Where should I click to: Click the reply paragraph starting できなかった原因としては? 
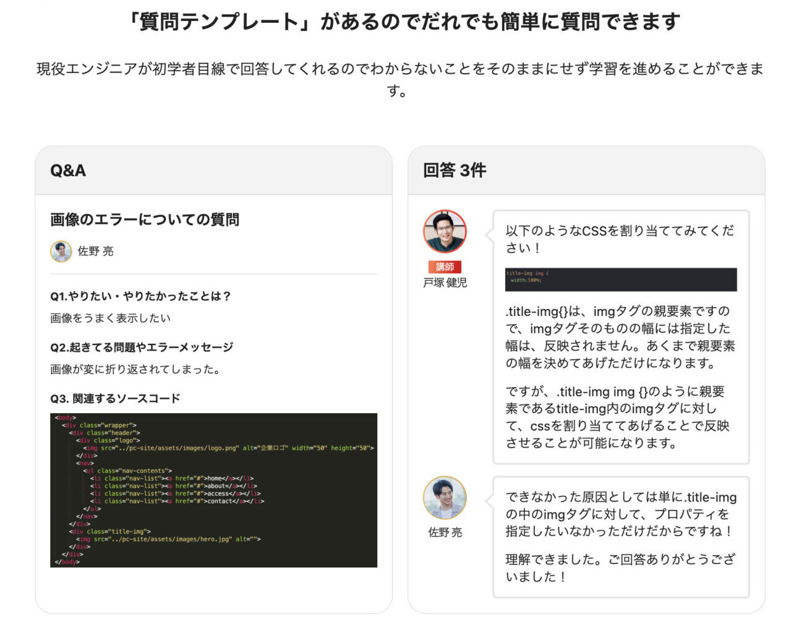point(621,514)
